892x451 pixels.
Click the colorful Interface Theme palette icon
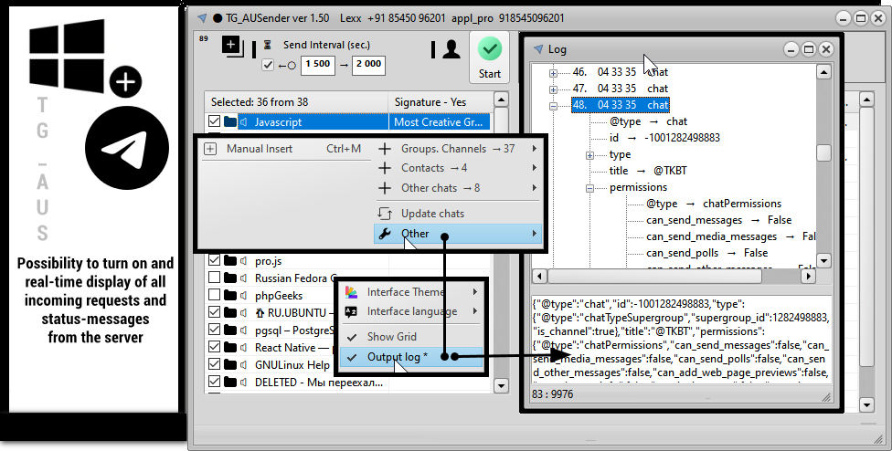click(x=352, y=292)
